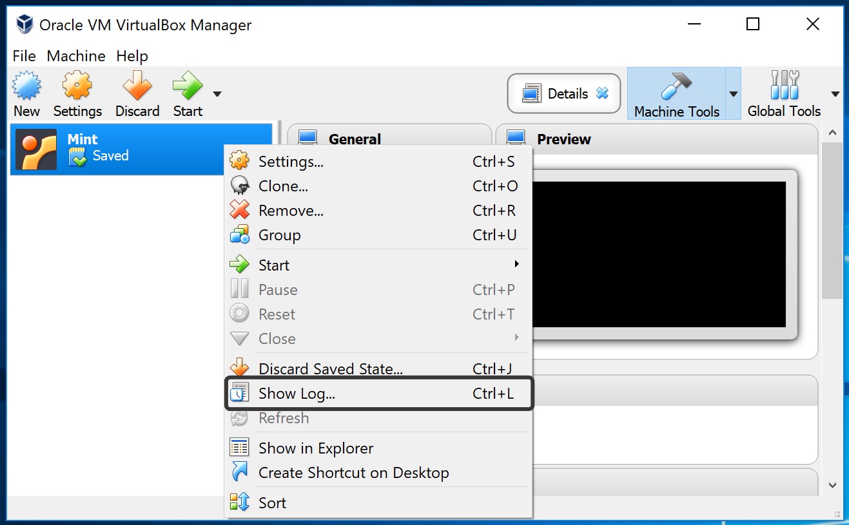Open the Help menu

(x=132, y=56)
